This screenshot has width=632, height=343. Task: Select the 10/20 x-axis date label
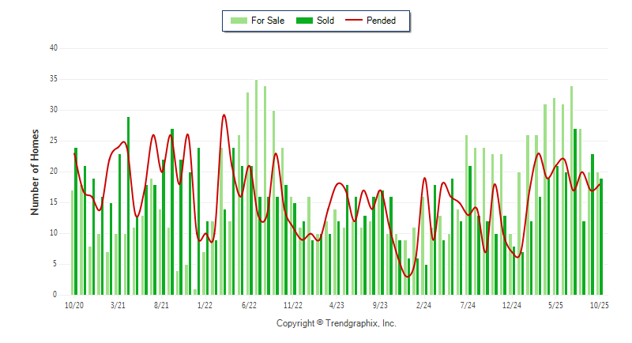(x=73, y=305)
